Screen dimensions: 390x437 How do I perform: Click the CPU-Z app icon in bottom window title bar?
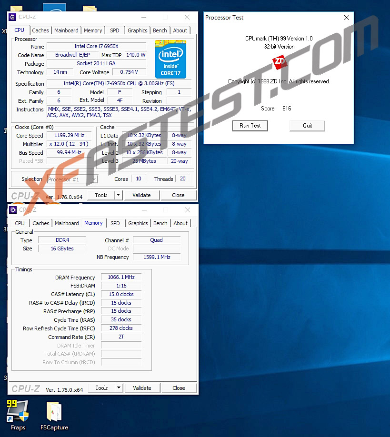[13, 210]
